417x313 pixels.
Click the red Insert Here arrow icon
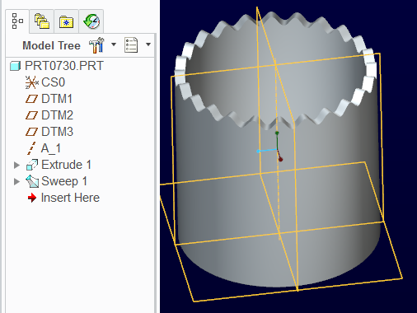pyautogui.click(x=32, y=198)
